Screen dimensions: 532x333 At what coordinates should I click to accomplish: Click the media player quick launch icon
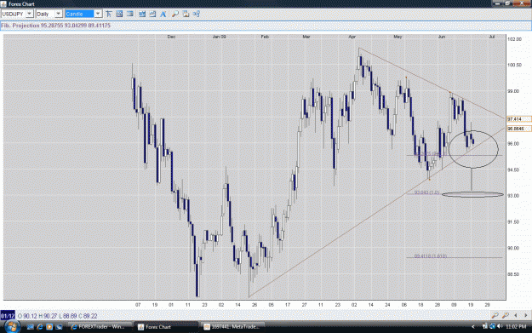(49, 327)
